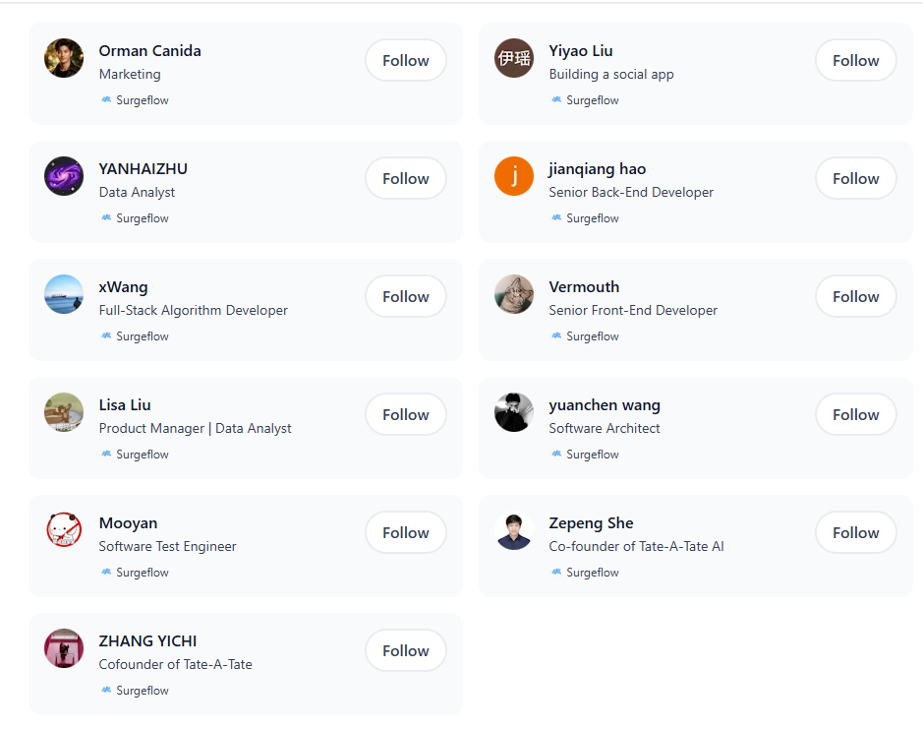This screenshot has width=923, height=729.
Task: Click the Surgeflow icon under Orman Canida
Action: tap(106, 99)
